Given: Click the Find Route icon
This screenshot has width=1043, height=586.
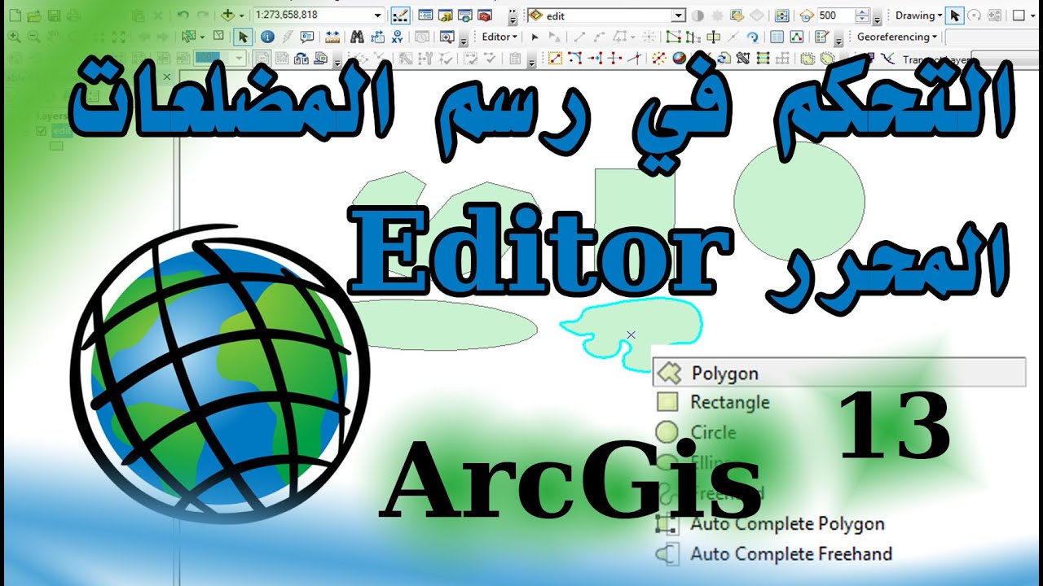Looking at the screenshot, I should pos(377,37).
